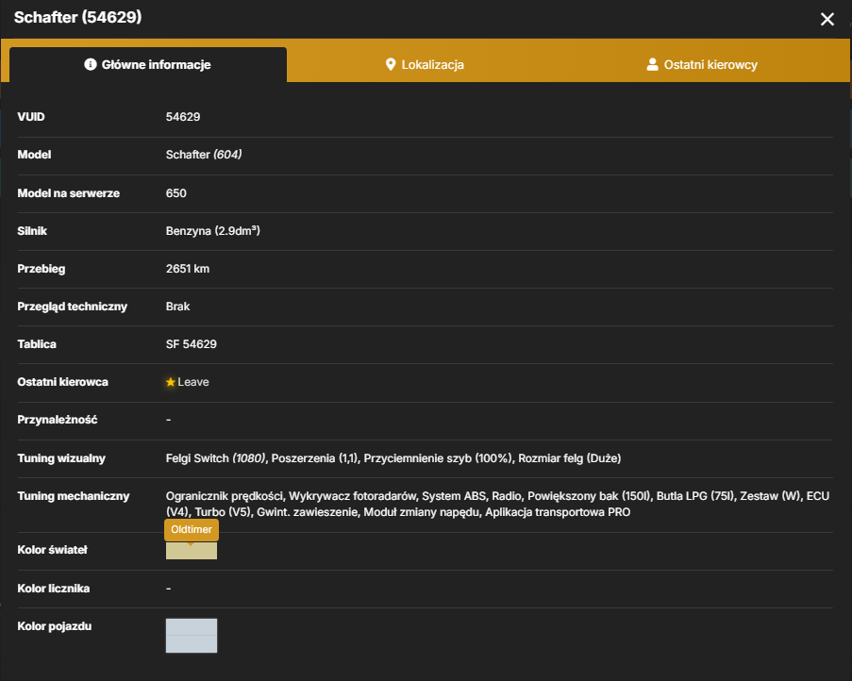Open the Główne informacje tab
The height and width of the screenshot is (681, 852).
[x=148, y=65]
